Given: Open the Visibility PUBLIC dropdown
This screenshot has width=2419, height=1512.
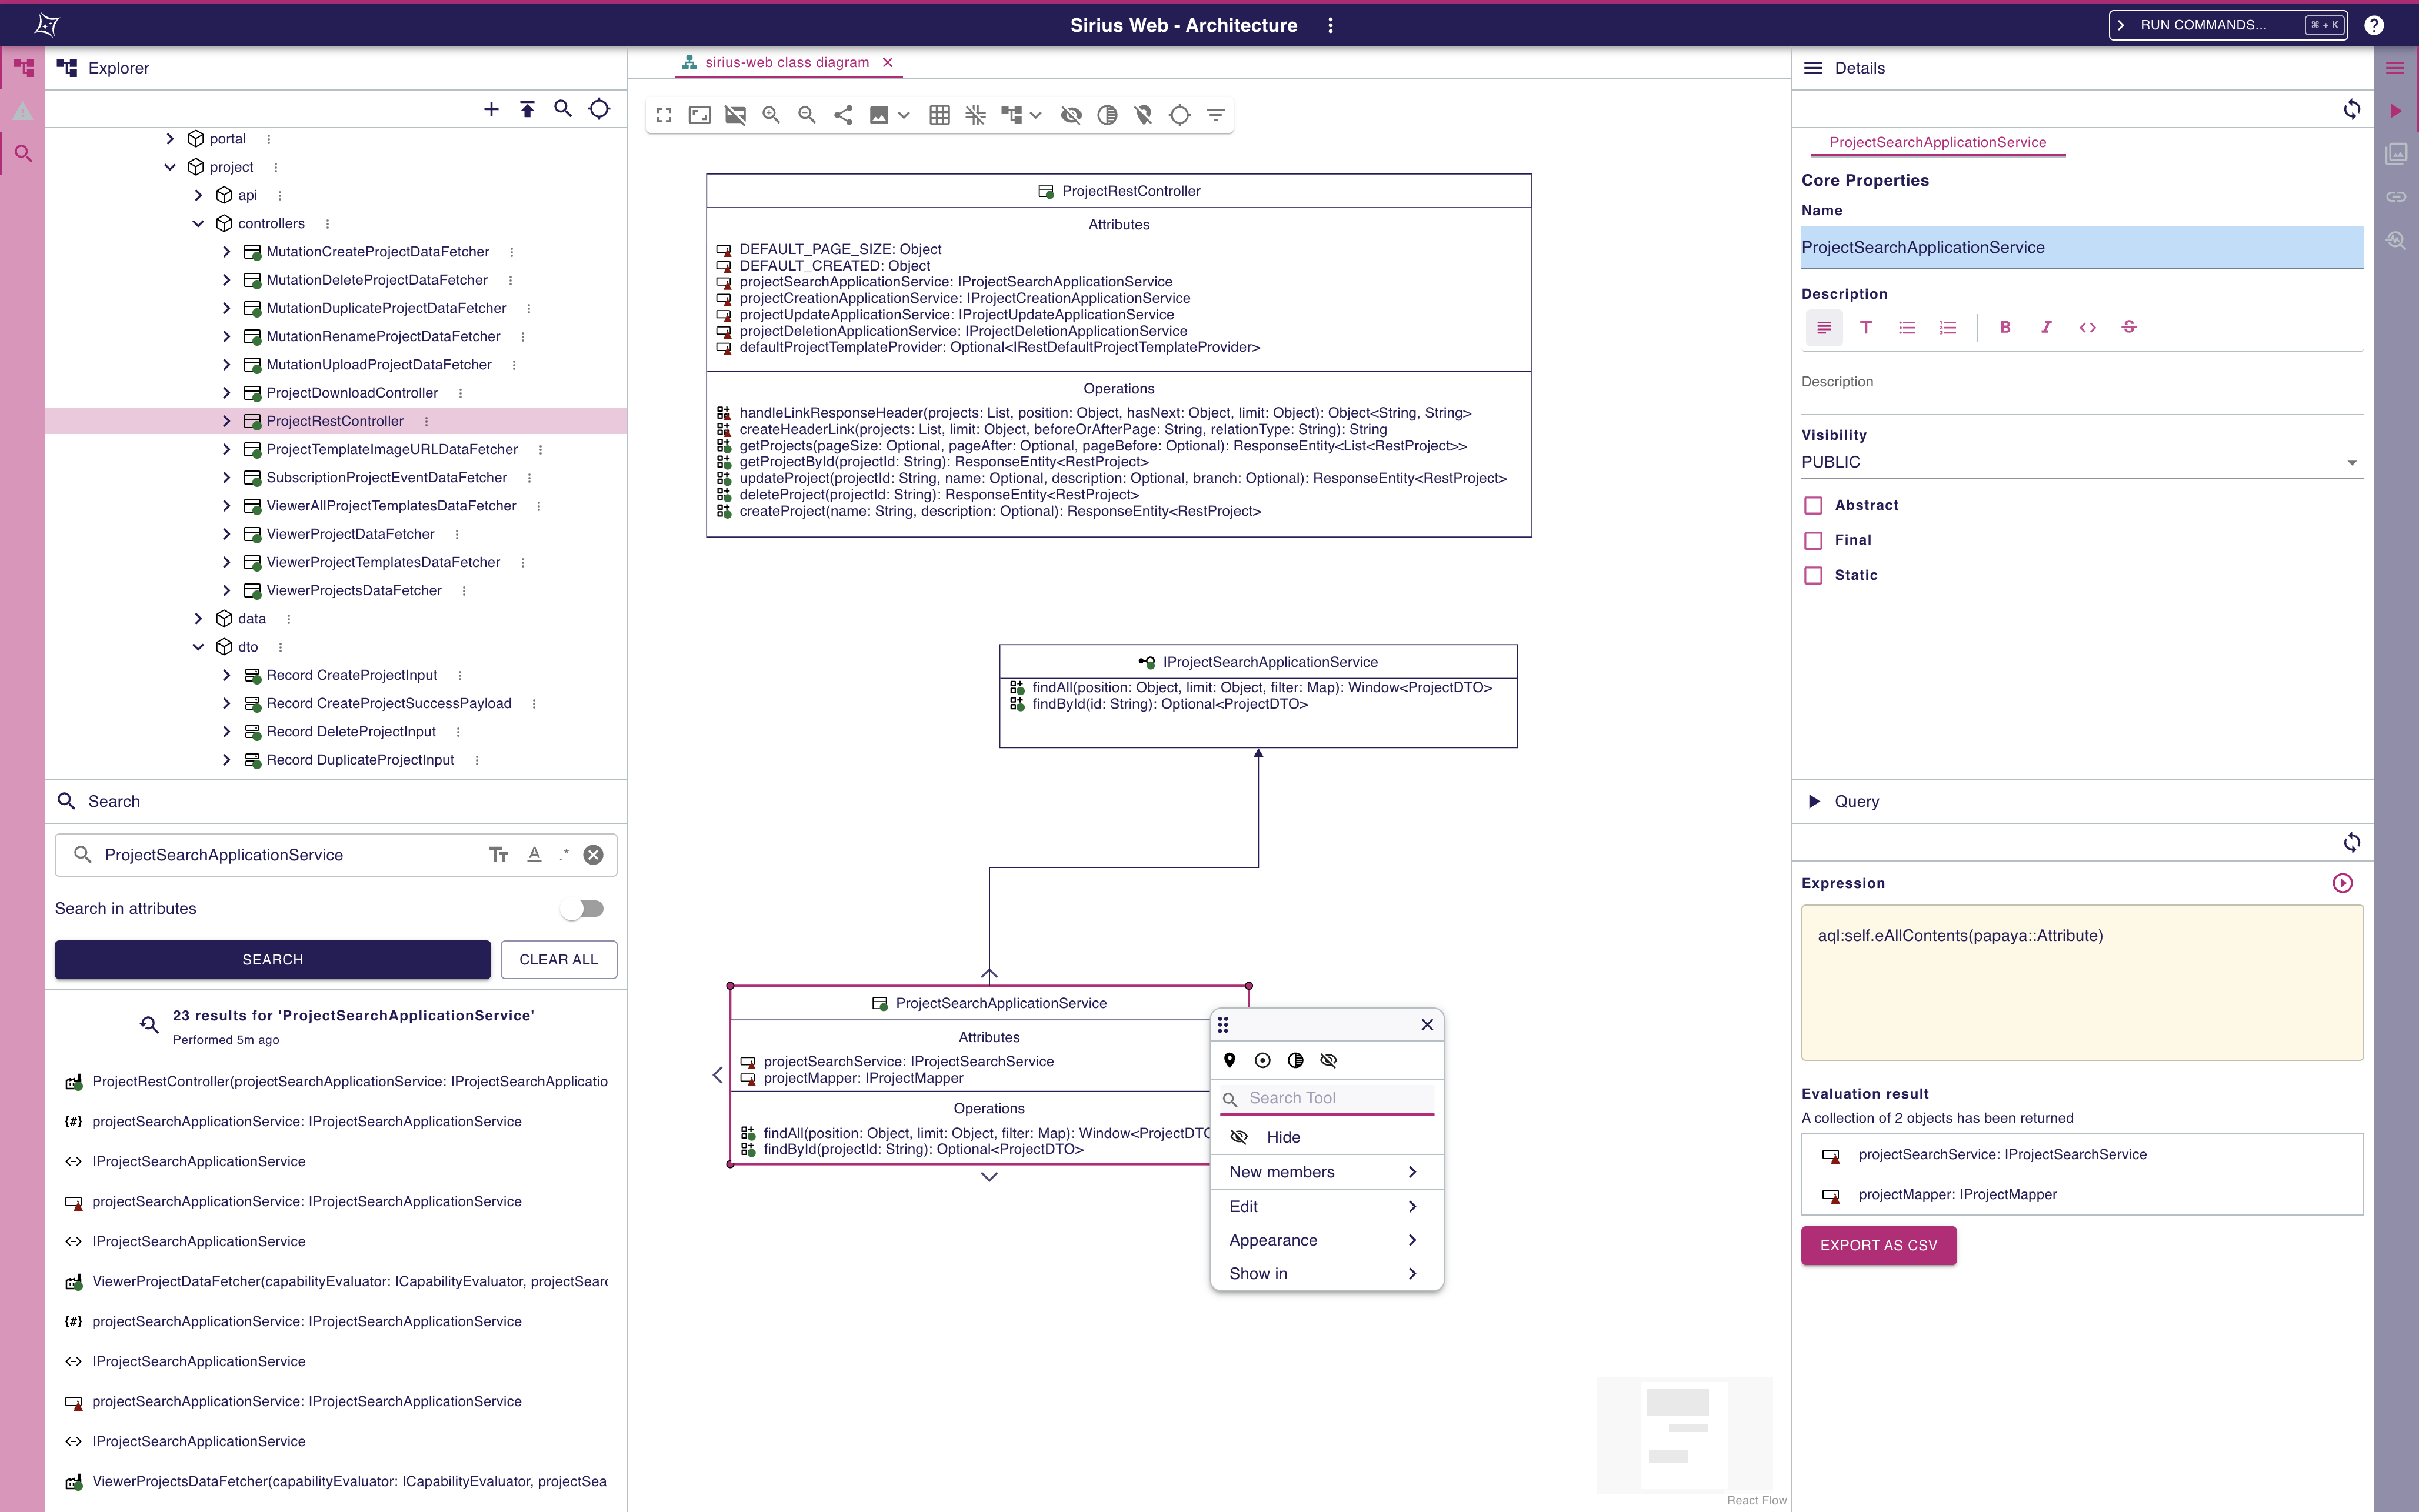Looking at the screenshot, I should [2082, 462].
